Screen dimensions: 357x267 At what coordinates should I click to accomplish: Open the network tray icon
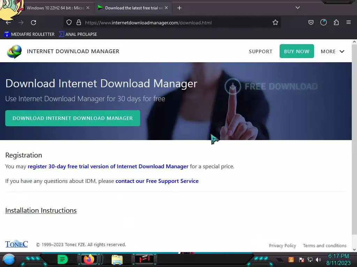coord(310,259)
